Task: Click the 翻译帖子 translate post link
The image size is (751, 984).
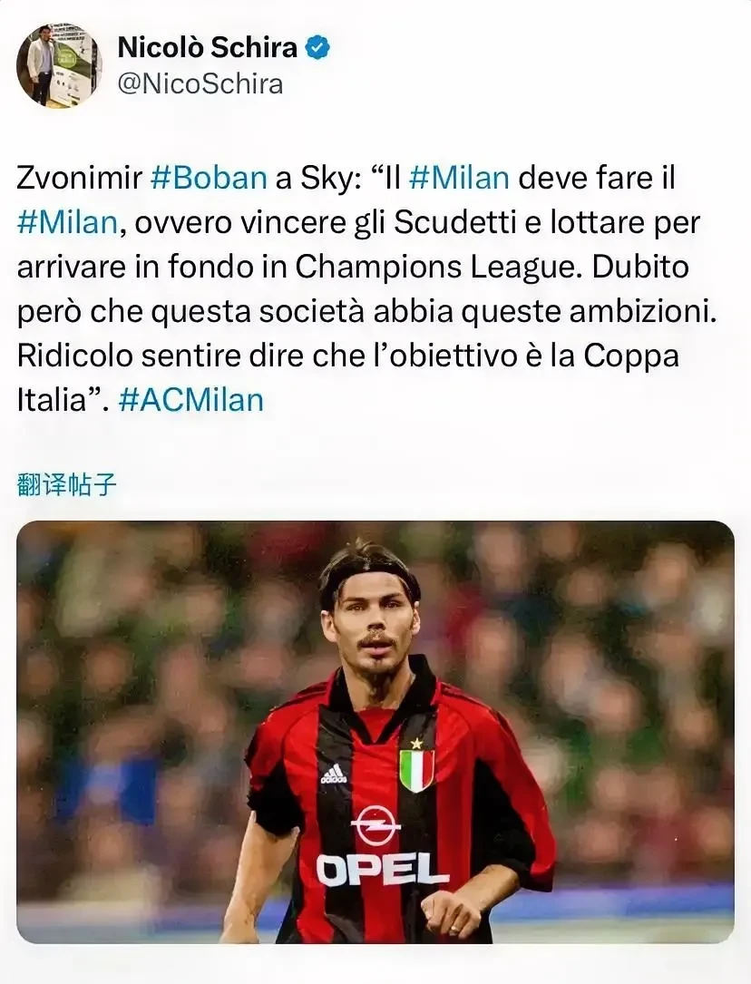Action: 66,485
